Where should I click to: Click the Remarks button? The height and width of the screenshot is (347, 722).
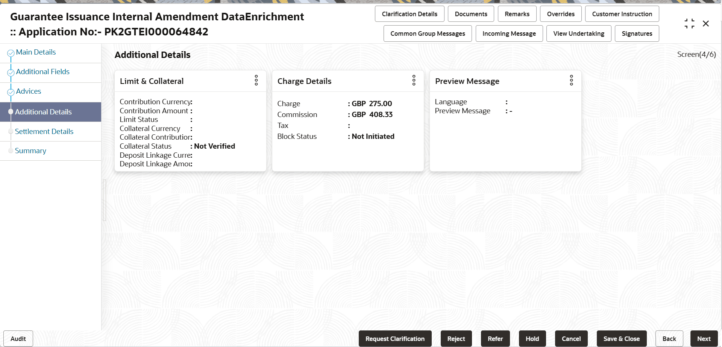coord(517,14)
